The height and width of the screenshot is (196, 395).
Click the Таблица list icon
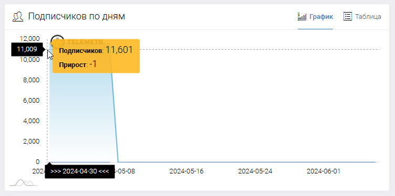[347, 17]
